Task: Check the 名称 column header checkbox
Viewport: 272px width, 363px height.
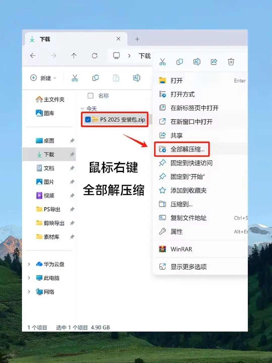Action: pyautogui.click(x=90, y=96)
